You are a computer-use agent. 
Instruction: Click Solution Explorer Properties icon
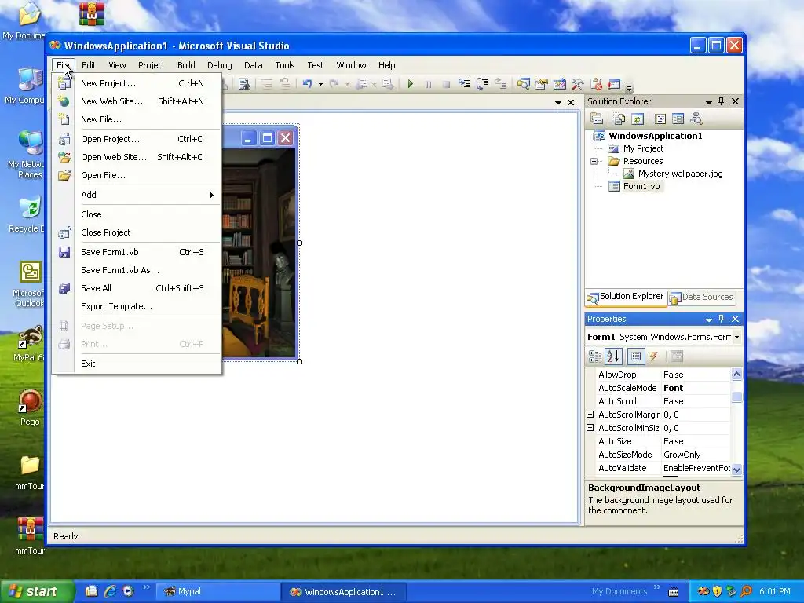click(x=597, y=119)
